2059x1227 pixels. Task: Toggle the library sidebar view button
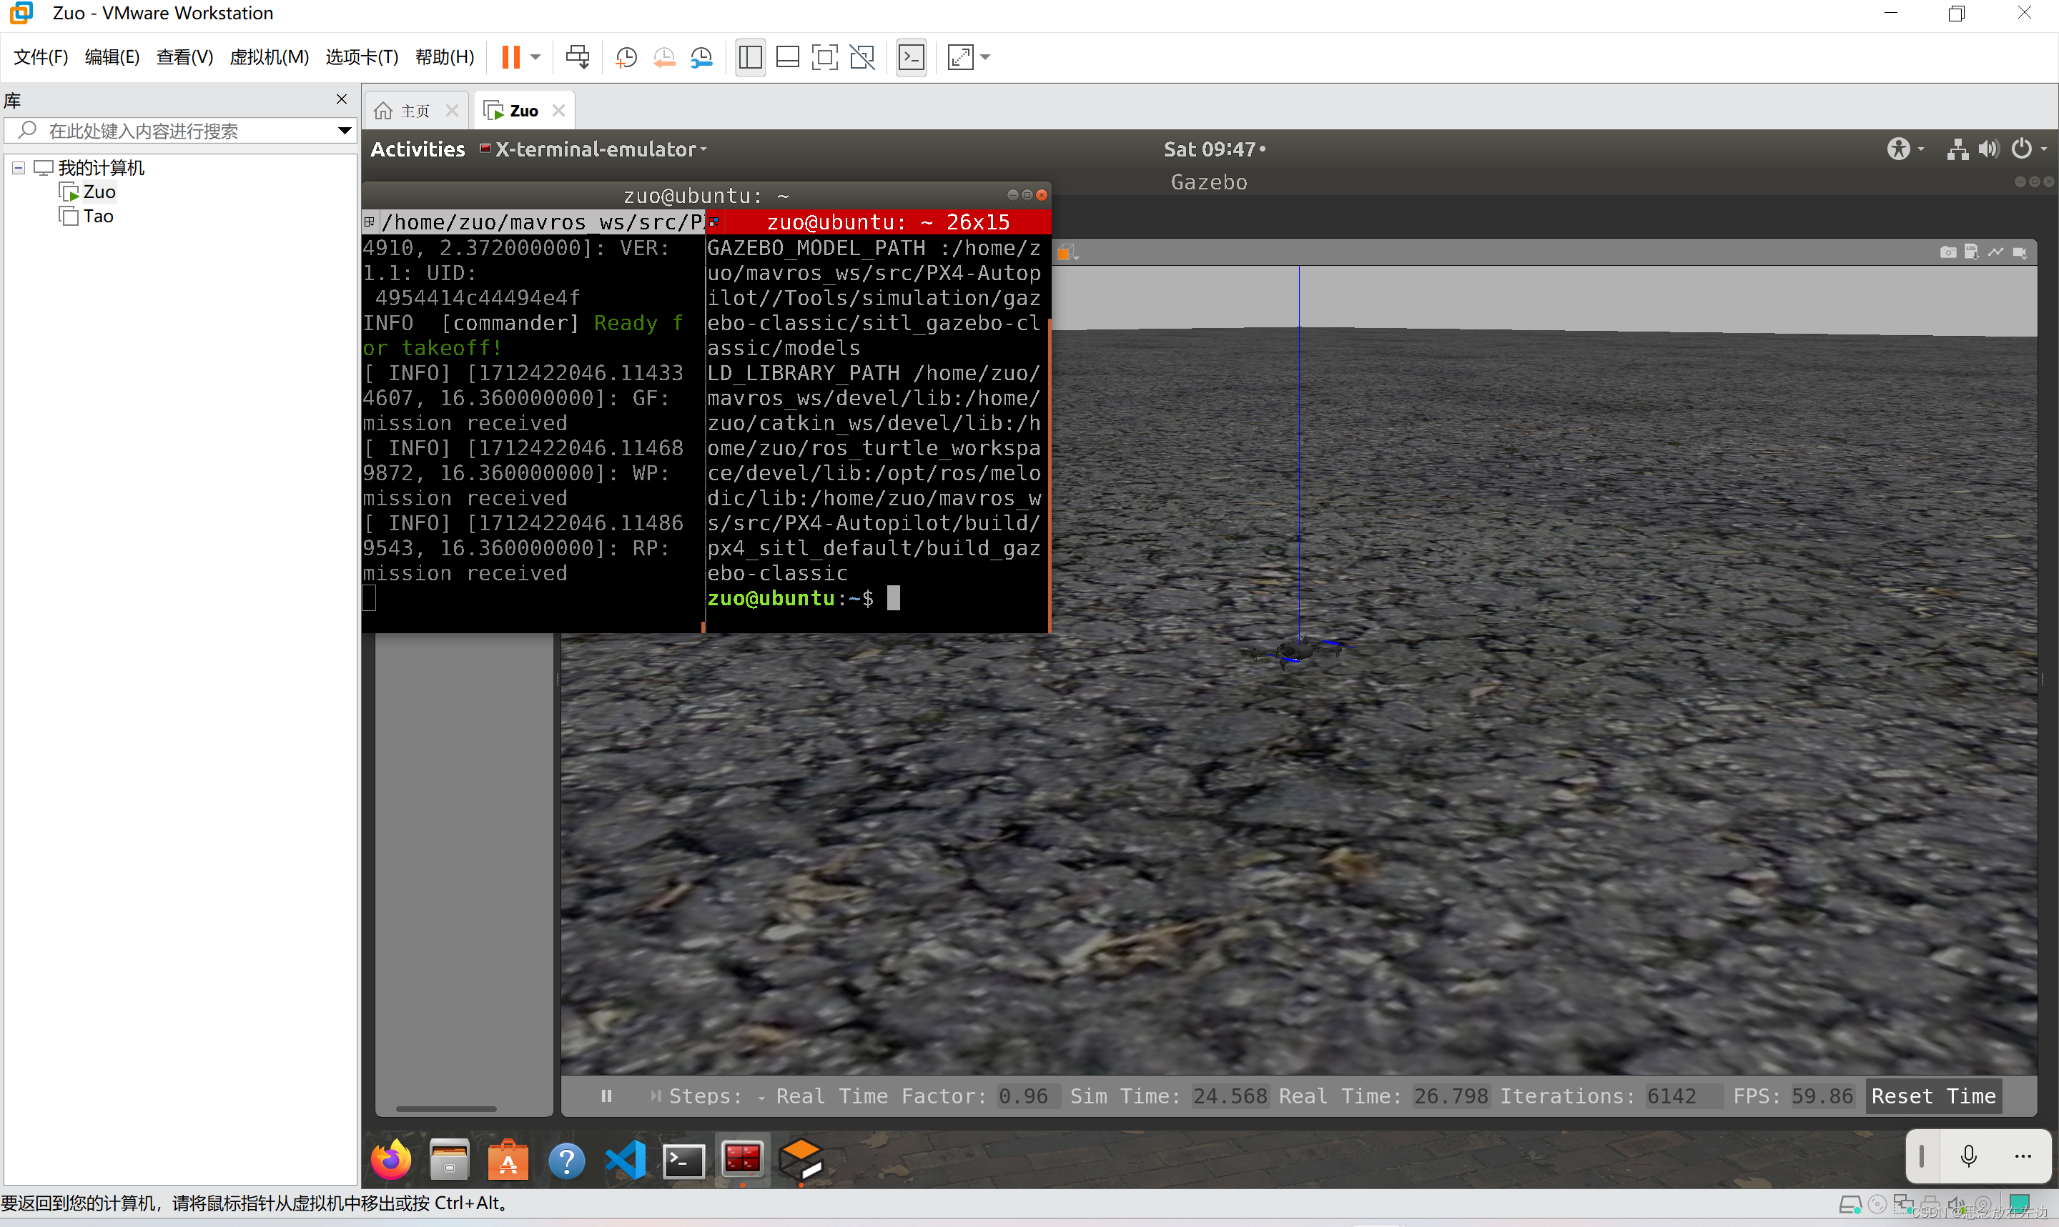coord(750,57)
